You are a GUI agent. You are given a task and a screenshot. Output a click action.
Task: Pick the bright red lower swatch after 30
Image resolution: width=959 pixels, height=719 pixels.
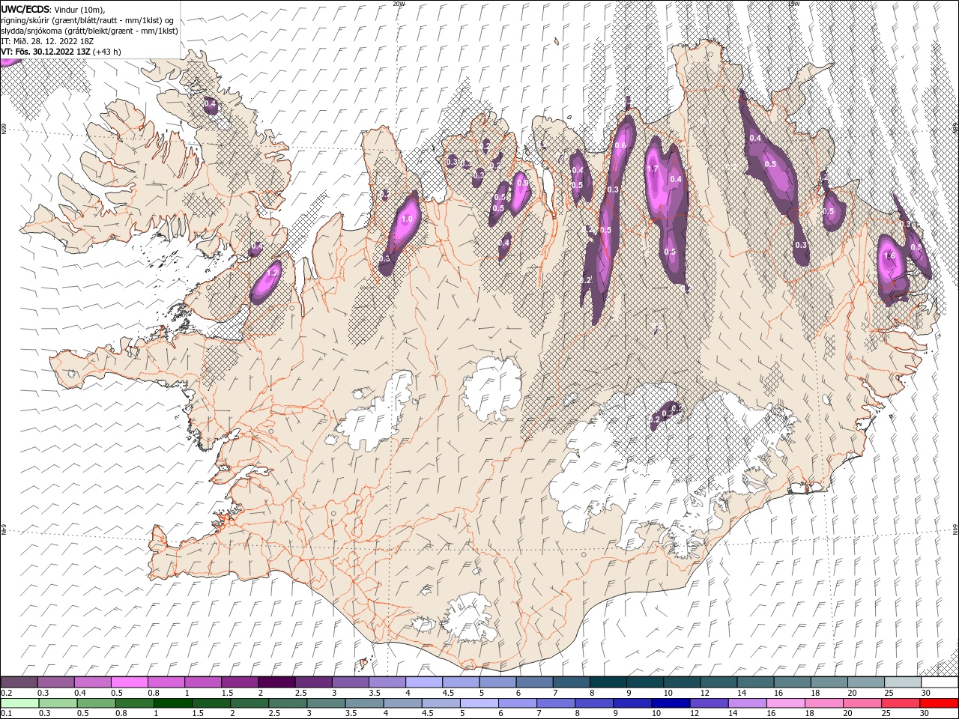(x=939, y=703)
